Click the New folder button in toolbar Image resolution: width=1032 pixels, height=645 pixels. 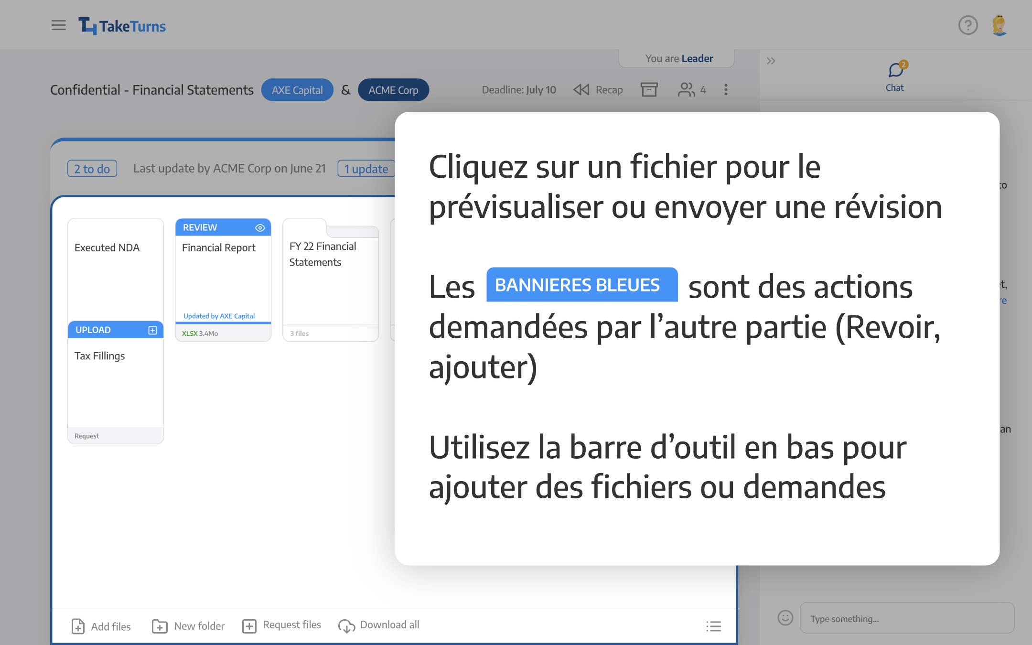tap(189, 624)
